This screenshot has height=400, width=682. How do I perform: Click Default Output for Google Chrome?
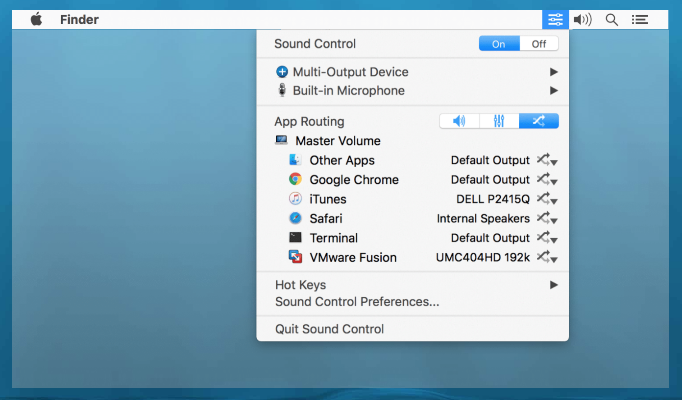coord(490,180)
